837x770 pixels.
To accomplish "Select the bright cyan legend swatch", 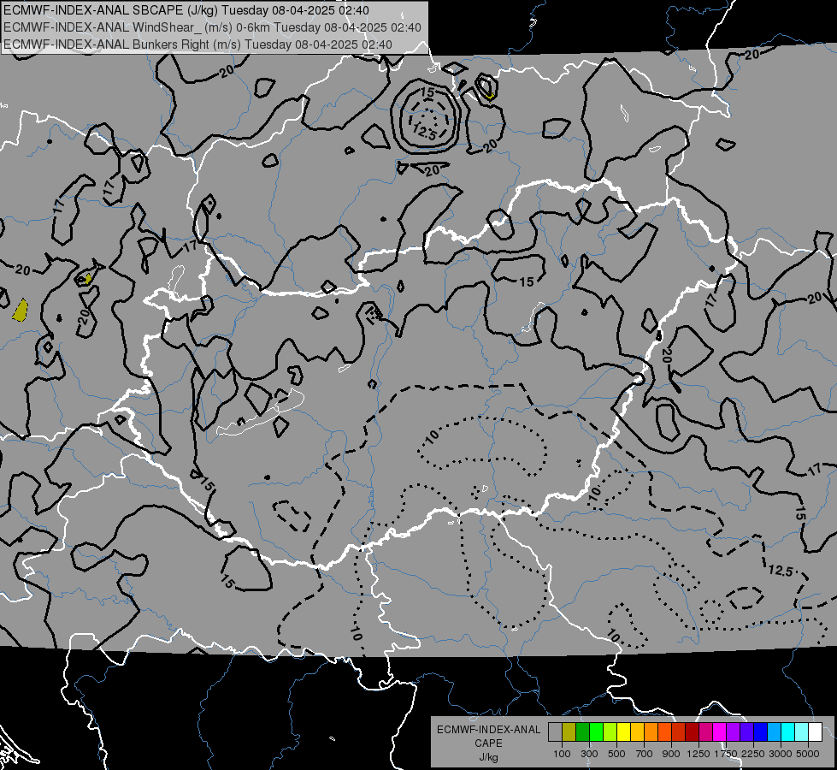I will click(x=788, y=732).
